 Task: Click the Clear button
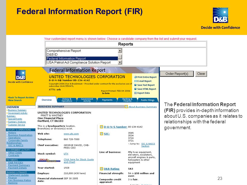click(201, 74)
